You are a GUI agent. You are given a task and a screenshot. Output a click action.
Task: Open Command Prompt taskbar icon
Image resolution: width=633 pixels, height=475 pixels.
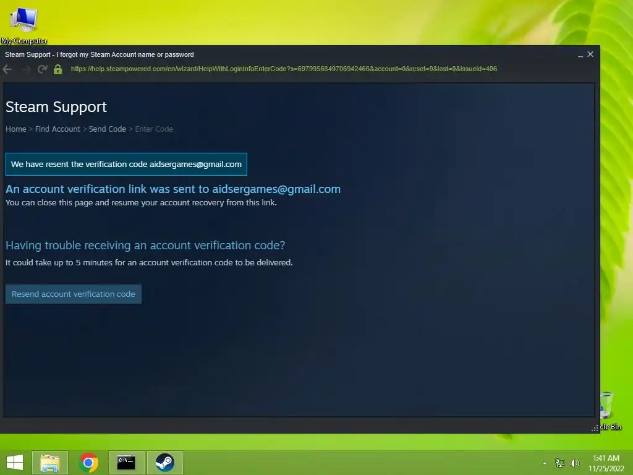tap(126, 463)
